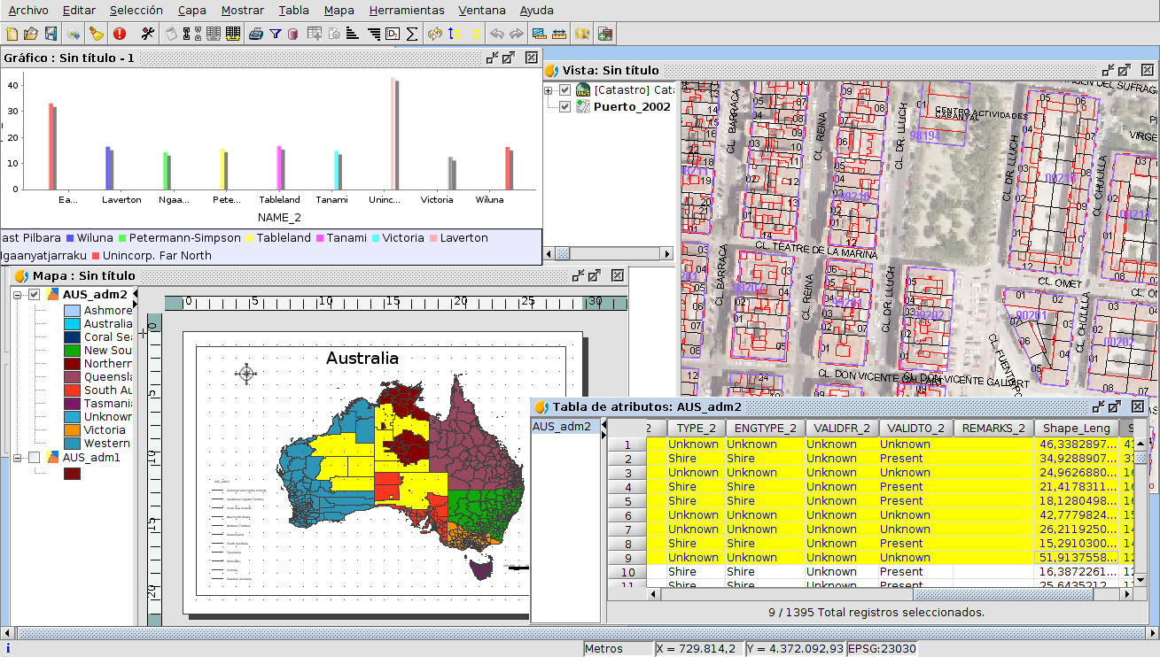
Task: Click the Sigma statistics icon
Action: point(412,34)
